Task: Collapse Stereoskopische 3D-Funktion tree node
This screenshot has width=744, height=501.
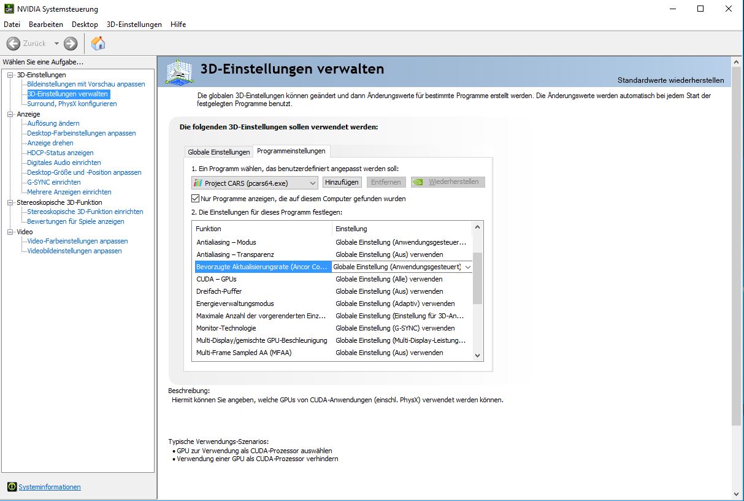Action: coord(10,202)
